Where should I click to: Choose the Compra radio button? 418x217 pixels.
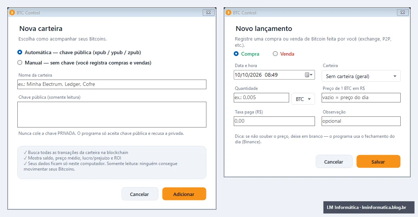pos(236,54)
